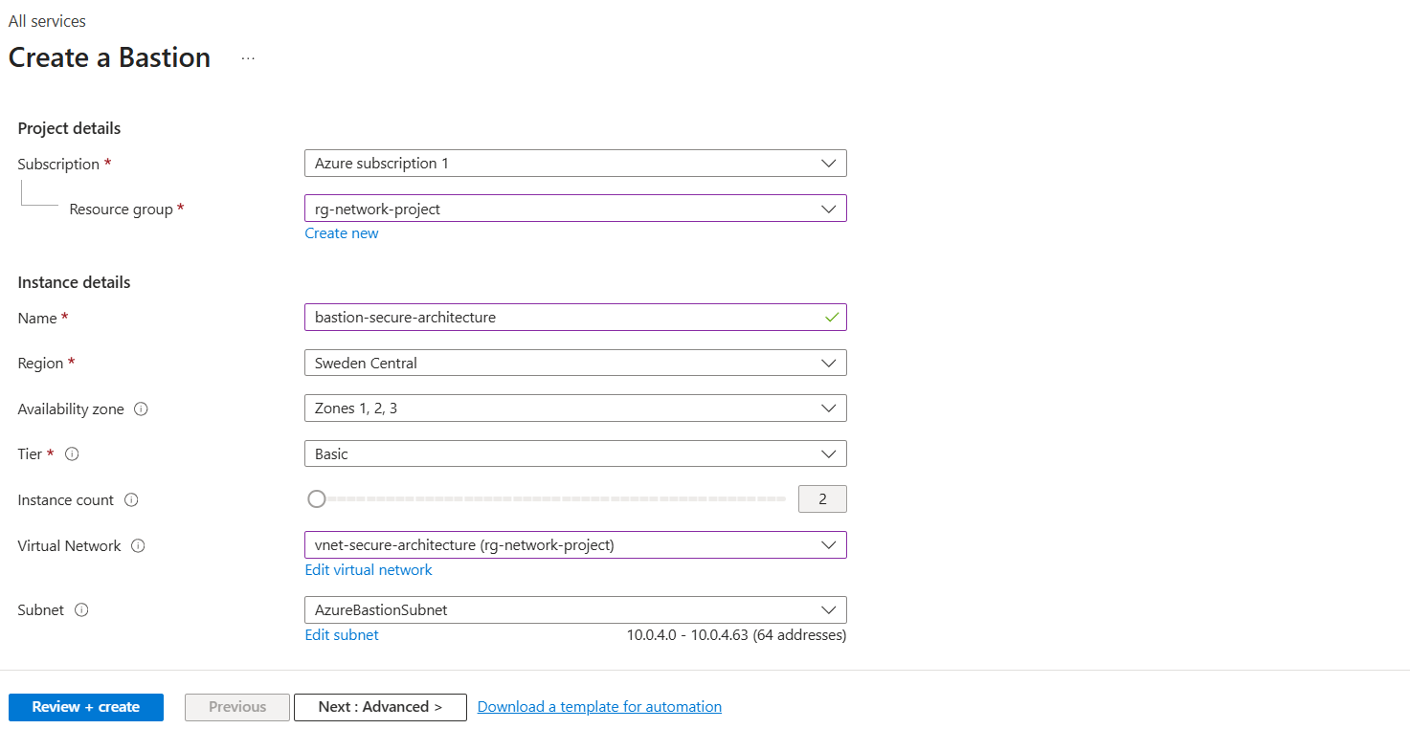Click Download a template for automation link
This screenshot has width=1410, height=729.
tap(599, 707)
